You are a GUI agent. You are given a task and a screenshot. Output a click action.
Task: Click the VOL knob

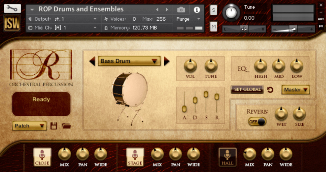190,66
